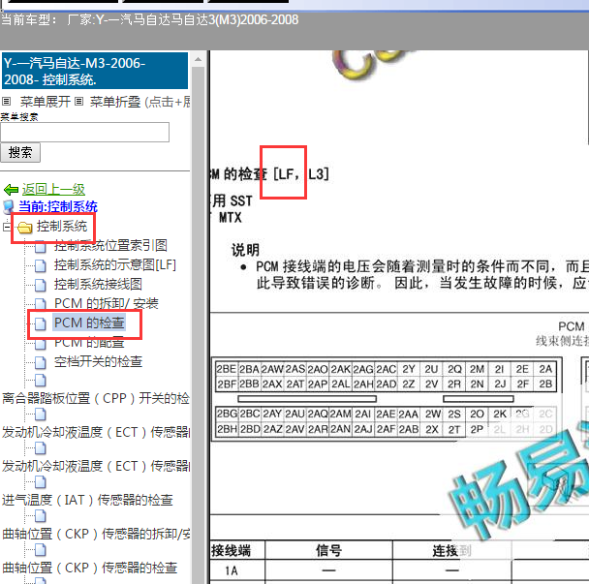Click the 当前车型 vehicle info text
This screenshot has width=589, height=584.
149,20
